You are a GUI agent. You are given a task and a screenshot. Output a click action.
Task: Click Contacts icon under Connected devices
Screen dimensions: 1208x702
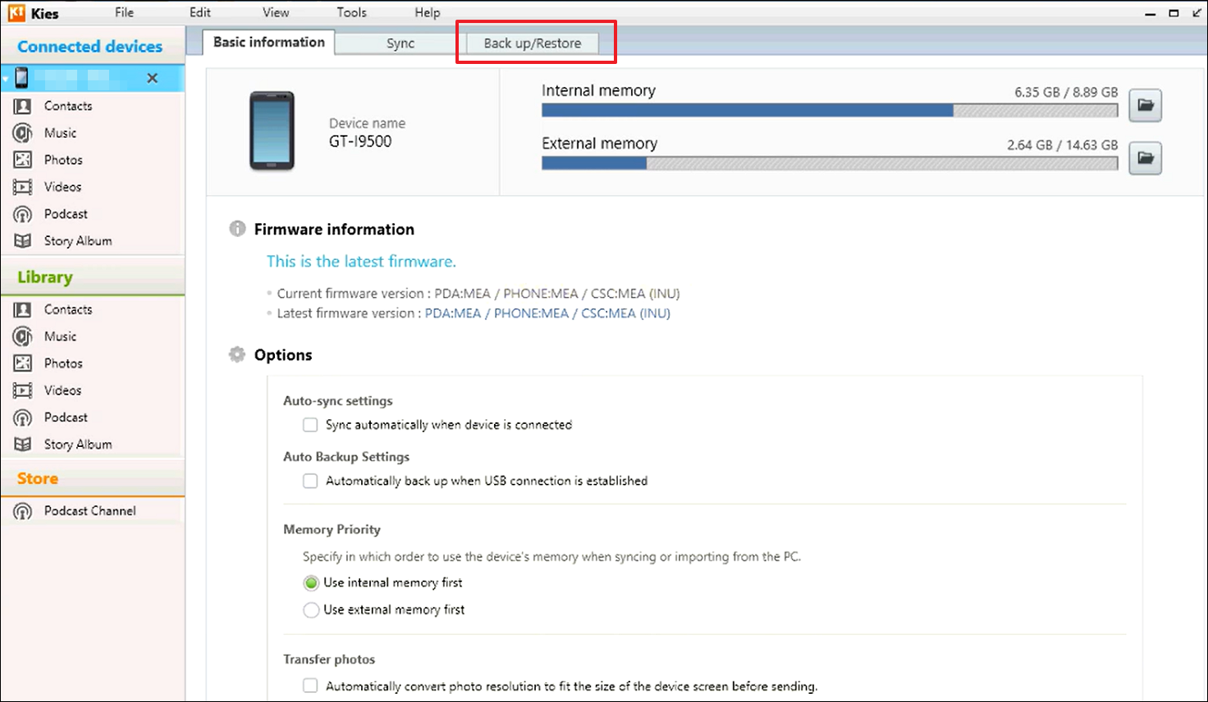pos(23,106)
